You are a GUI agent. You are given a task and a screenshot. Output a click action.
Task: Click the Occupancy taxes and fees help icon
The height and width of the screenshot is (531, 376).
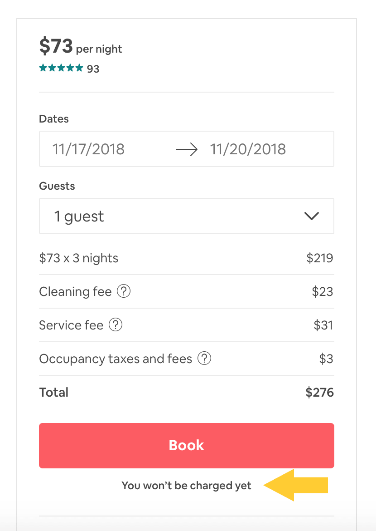(x=205, y=359)
